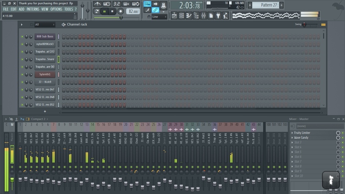Open the All channel filter dropdown

[45, 24]
